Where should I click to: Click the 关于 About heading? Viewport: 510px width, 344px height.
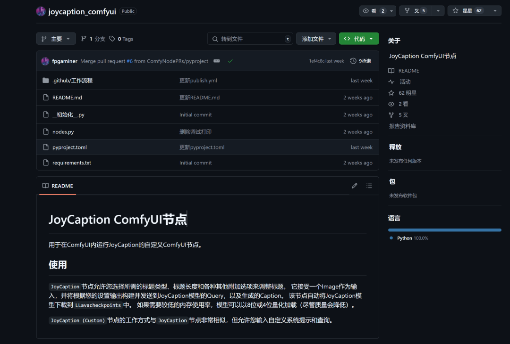click(394, 41)
